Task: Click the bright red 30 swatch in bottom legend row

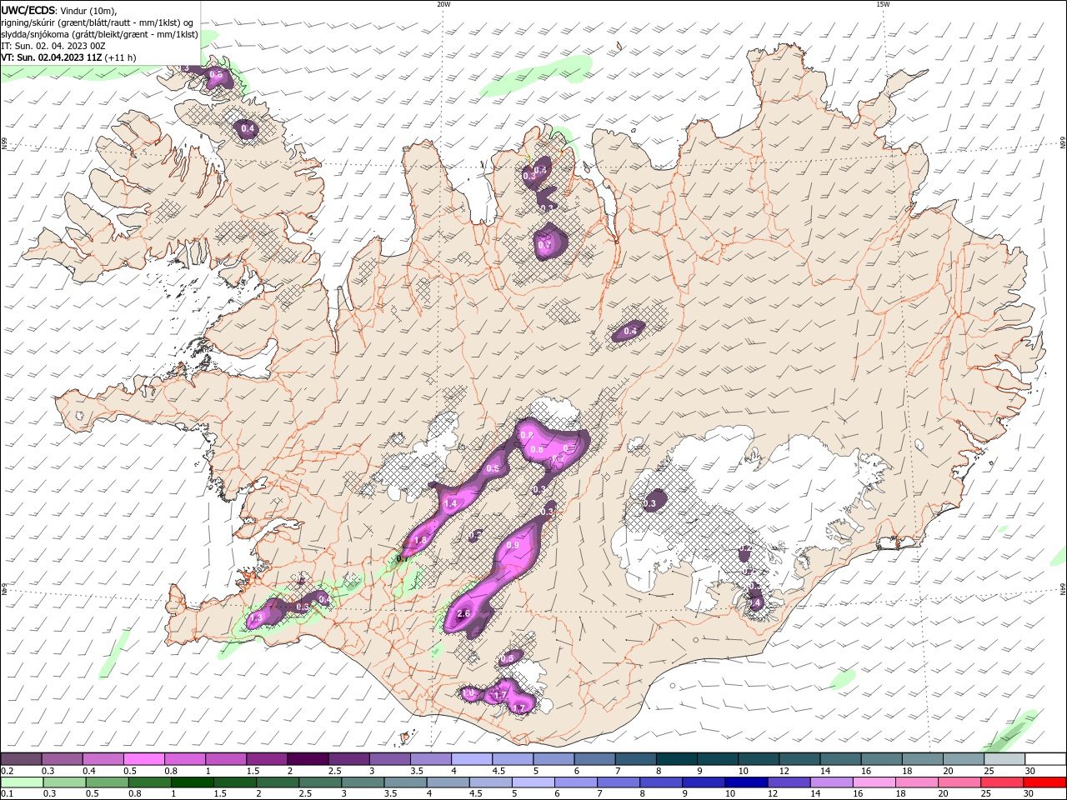Action: pyautogui.click(x=1045, y=782)
